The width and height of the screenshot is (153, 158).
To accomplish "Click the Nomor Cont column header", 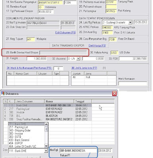I will pyautogui.click(x=25, y=73).
